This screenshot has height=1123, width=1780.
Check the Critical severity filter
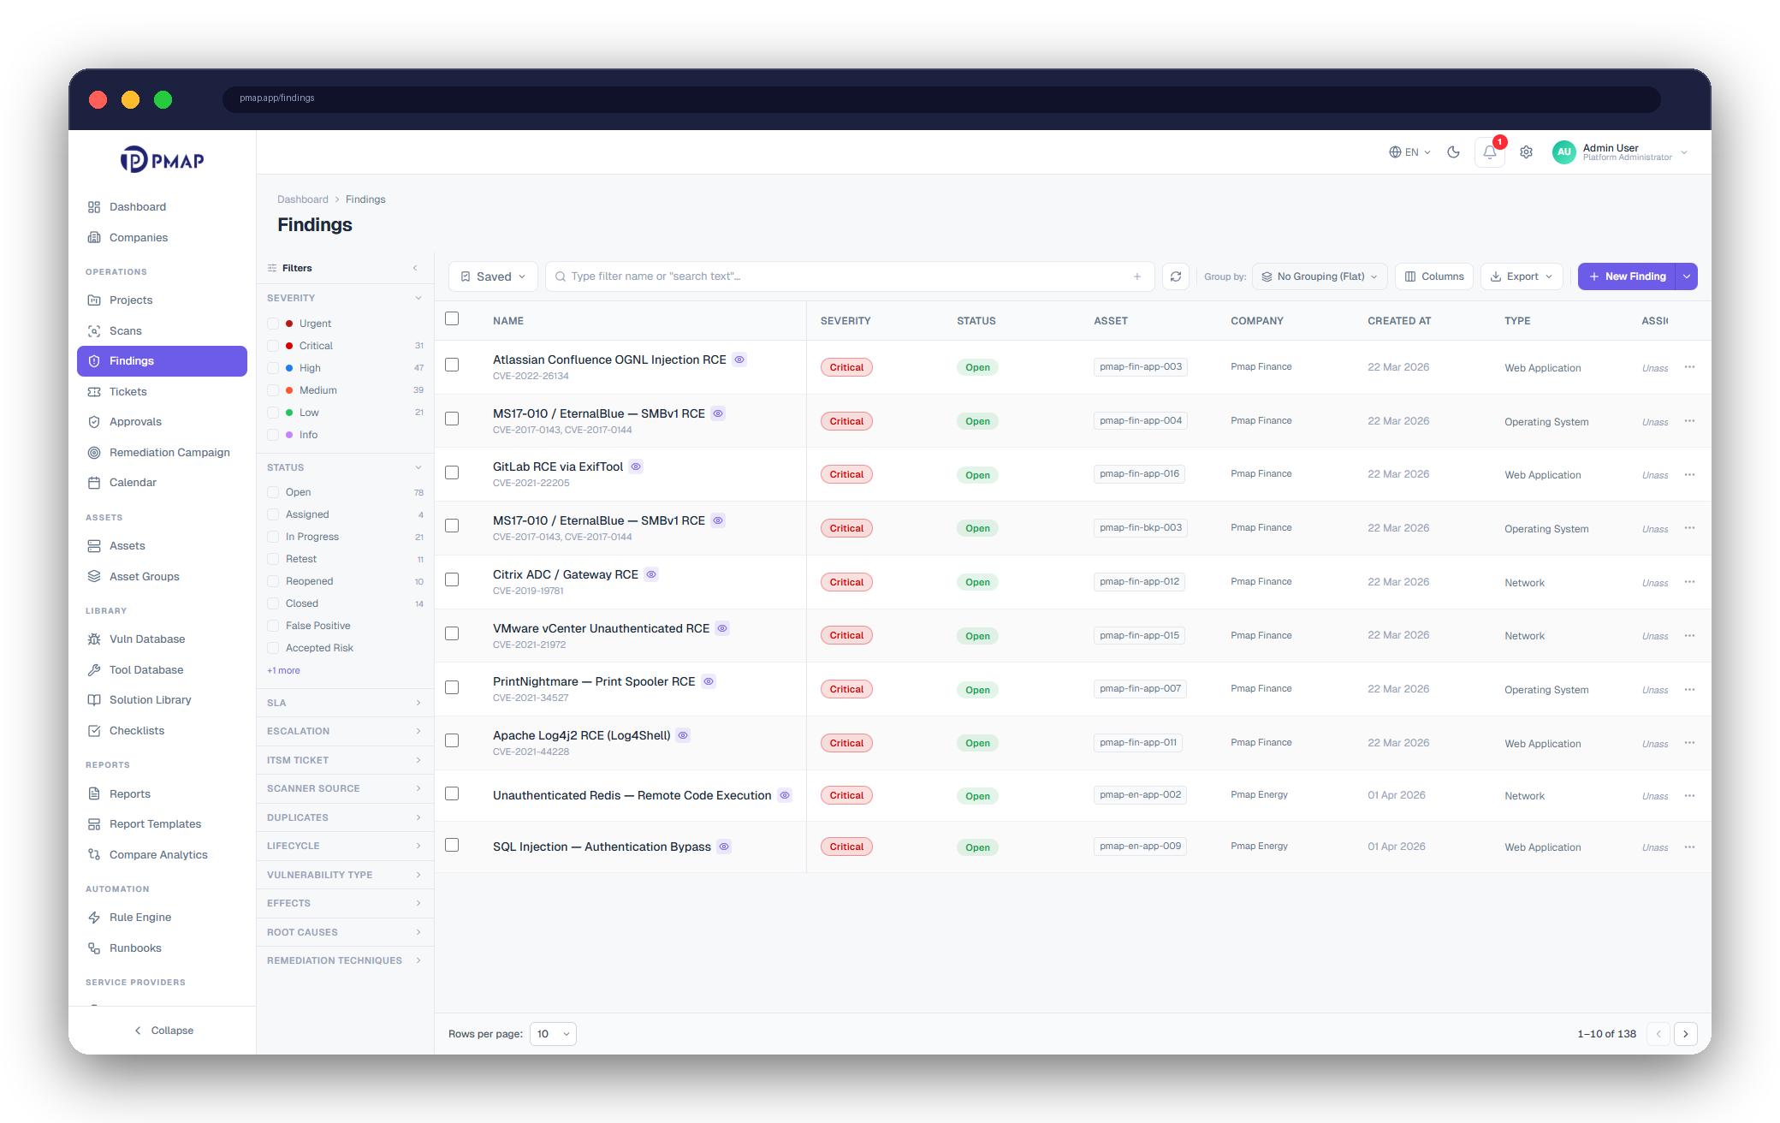pyautogui.click(x=273, y=346)
